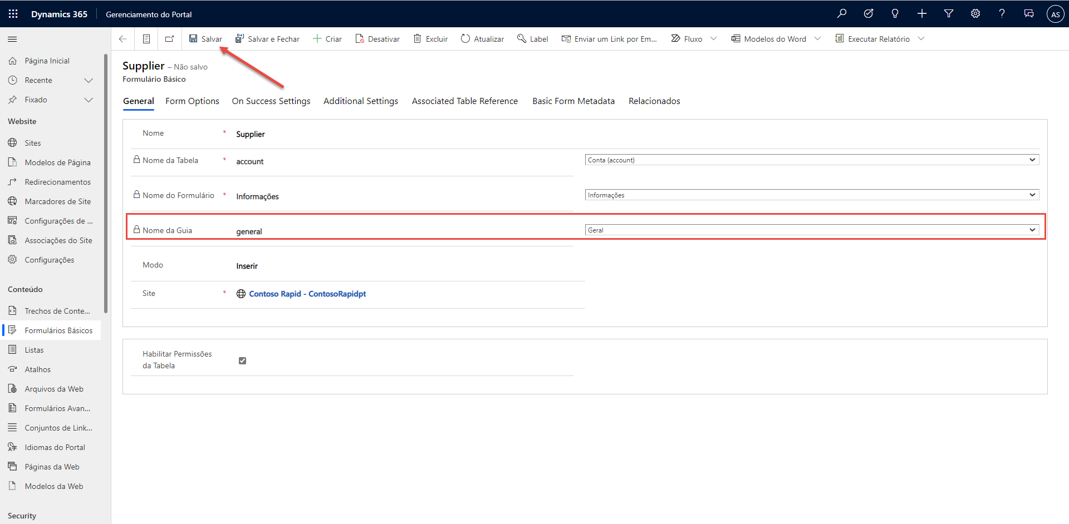Open the Informações form name dropdown

coord(812,195)
